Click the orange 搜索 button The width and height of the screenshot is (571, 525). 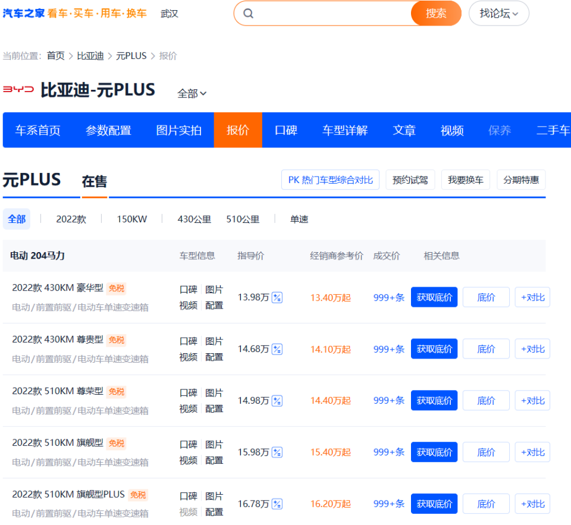coord(436,12)
